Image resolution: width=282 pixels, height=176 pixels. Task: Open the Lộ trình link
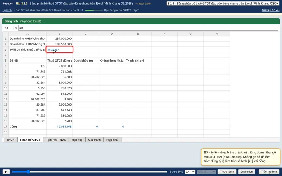(x=7, y=10)
